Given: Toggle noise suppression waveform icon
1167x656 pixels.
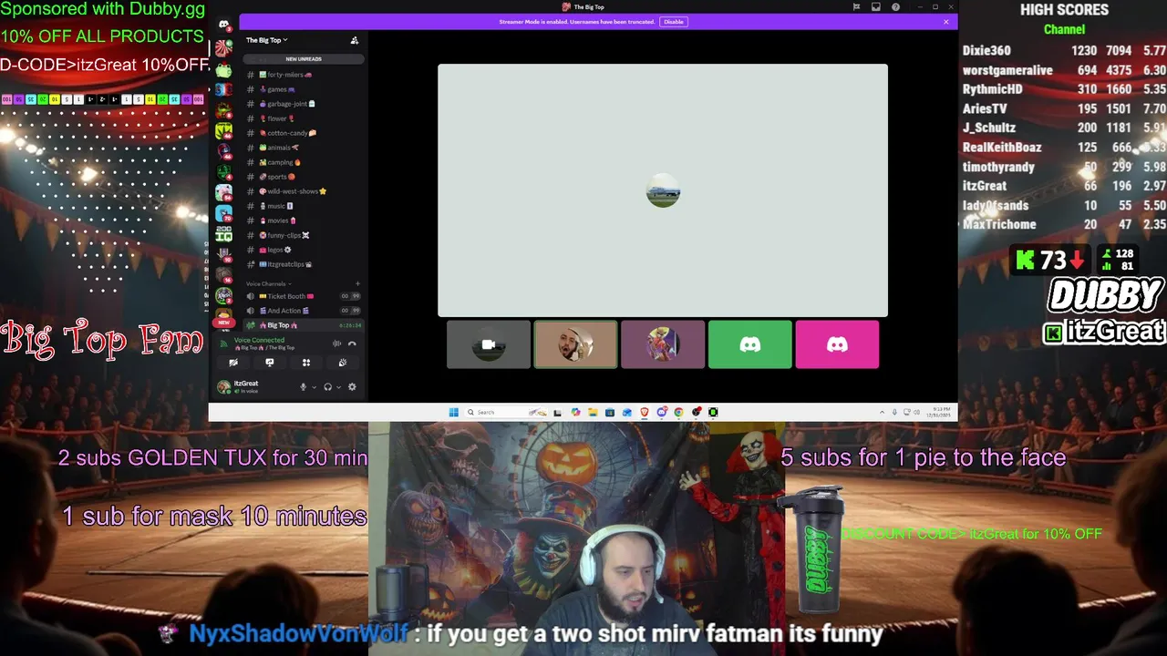Looking at the screenshot, I should click(x=336, y=343).
